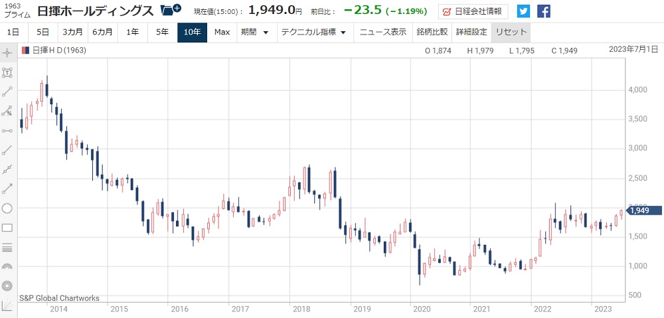
Task: Switch chart range to 3カ月
Action: pos(73,33)
